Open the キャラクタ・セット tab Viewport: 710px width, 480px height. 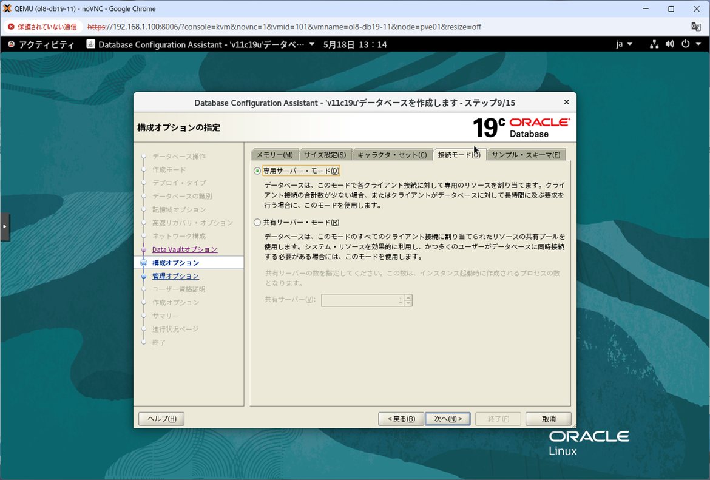392,154
